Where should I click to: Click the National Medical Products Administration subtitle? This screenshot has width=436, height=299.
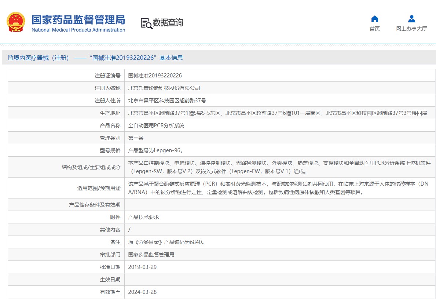point(78,30)
